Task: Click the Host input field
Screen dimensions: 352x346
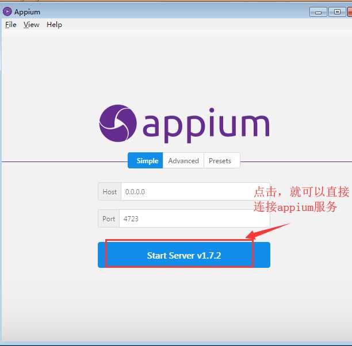Action: [196, 191]
